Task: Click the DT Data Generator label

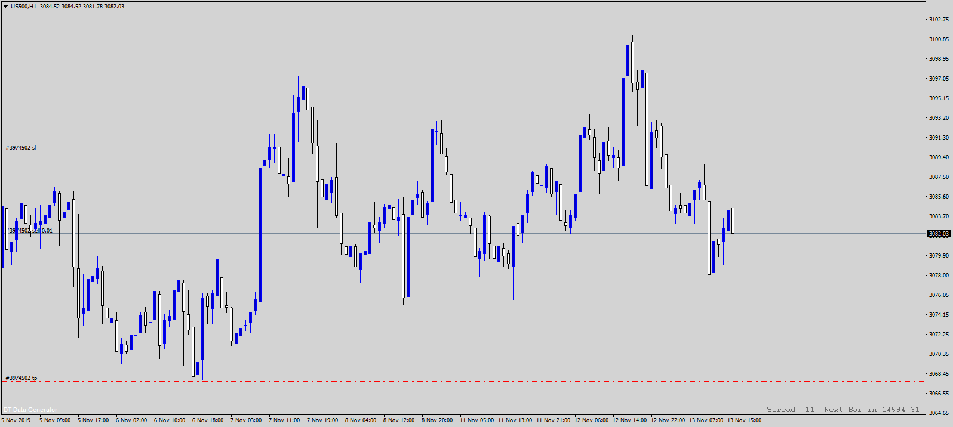Action: pyautogui.click(x=30, y=410)
